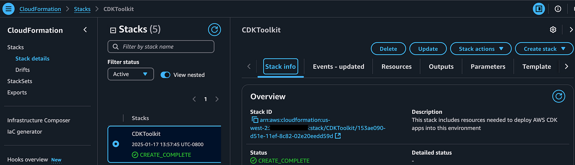The width and height of the screenshot is (575, 165).
Task: Refresh the Overview panel
Action: pos(558,96)
